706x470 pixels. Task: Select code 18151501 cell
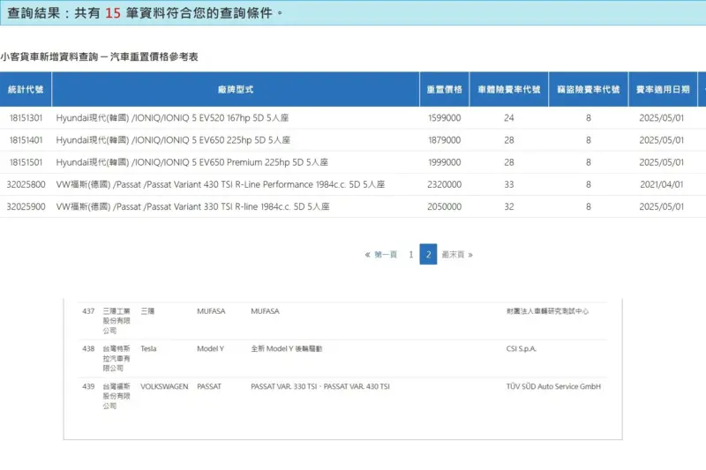point(26,162)
